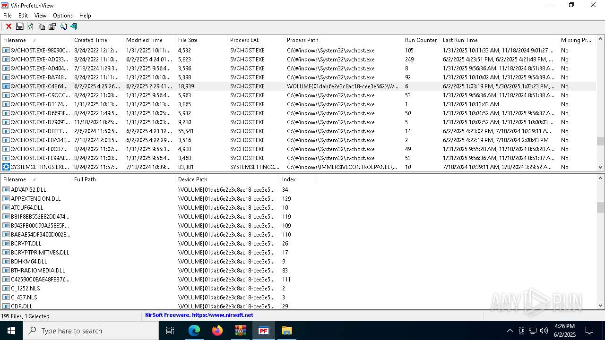The width and height of the screenshot is (605, 340).
Task: Click upper list scrollbar down arrow
Action: [x=601, y=167]
